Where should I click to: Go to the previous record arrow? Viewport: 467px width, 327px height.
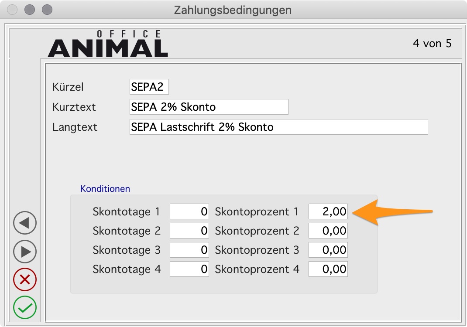coord(25,223)
